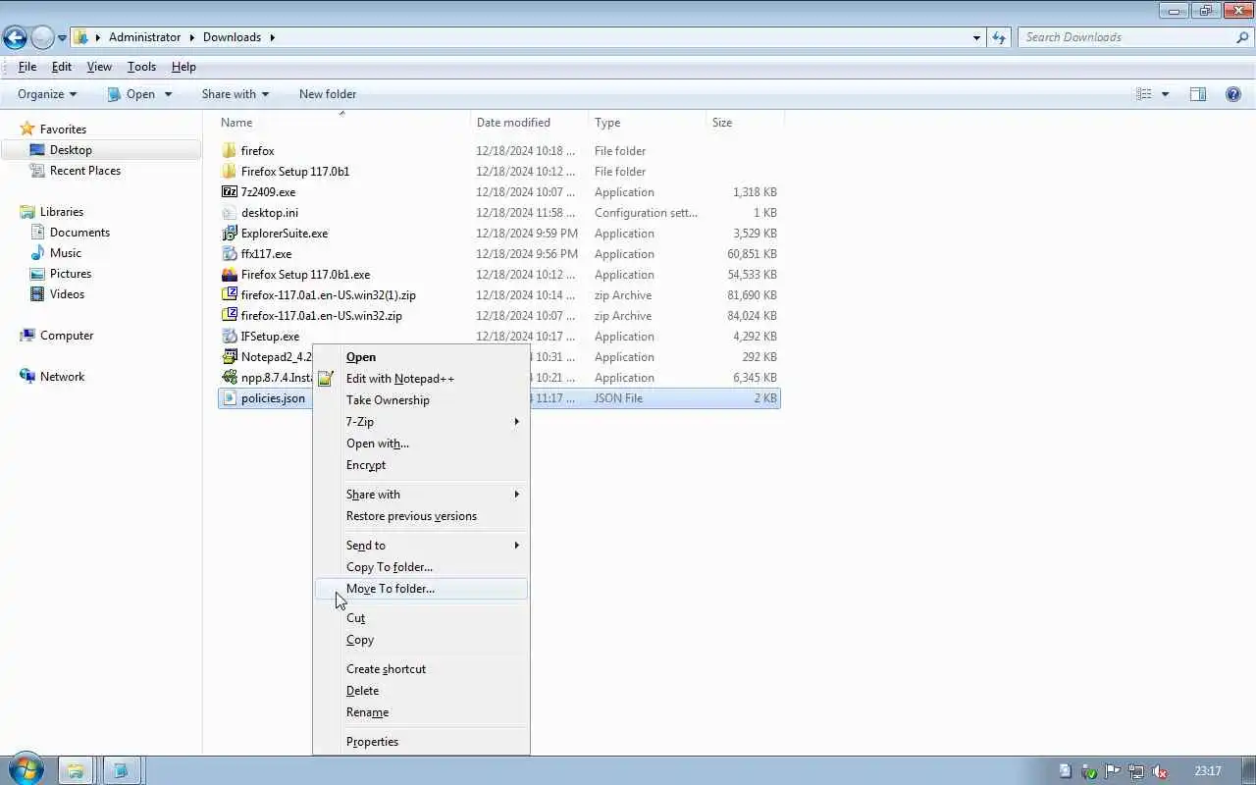Open the Videos library

[67, 294]
